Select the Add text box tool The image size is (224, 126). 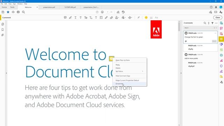coord(101,17)
